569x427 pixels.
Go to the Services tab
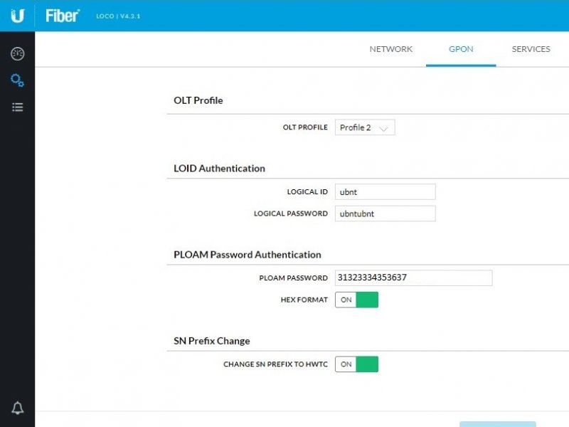531,49
